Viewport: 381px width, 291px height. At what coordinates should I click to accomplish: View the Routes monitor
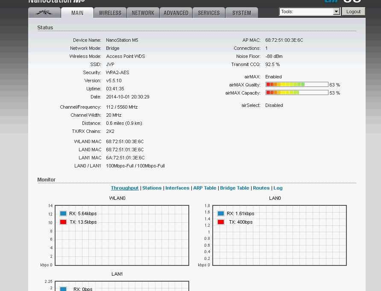[261, 188]
